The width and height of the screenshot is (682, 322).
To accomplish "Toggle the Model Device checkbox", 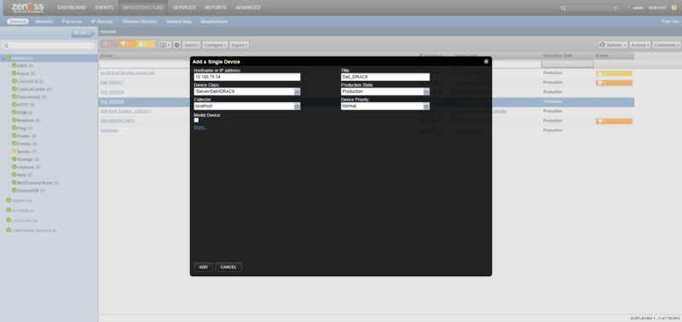I will [x=196, y=120].
